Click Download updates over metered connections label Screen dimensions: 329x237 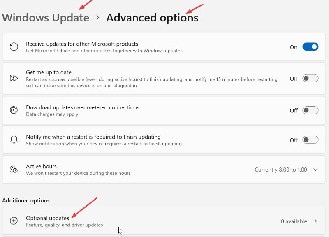(83, 107)
